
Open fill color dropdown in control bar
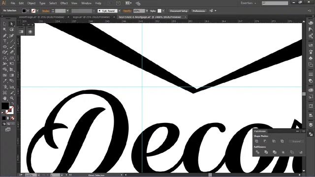coord(28,11)
